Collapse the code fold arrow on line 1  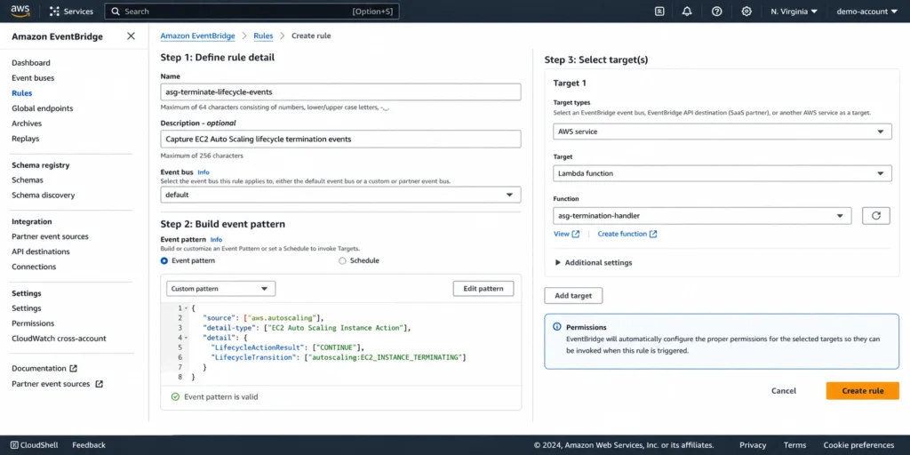186,308
